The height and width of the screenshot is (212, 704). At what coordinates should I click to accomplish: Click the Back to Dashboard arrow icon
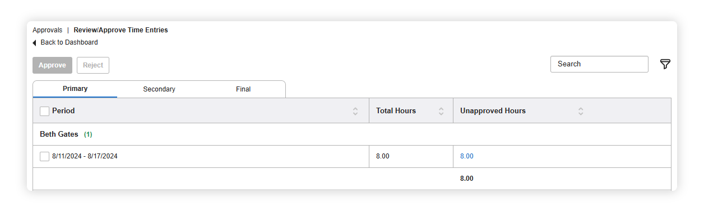pyautogui.click(x=34, y=43)
